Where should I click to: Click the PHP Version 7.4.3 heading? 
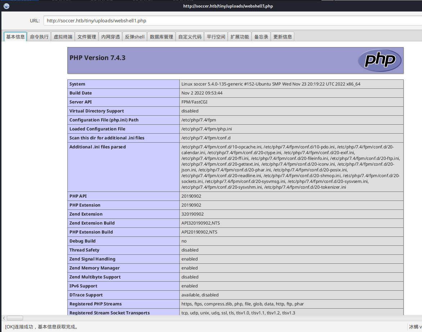98,58
